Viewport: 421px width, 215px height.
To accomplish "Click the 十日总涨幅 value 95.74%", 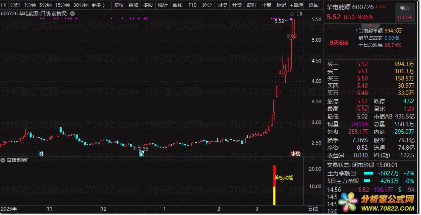I will [x=393, y=45].
